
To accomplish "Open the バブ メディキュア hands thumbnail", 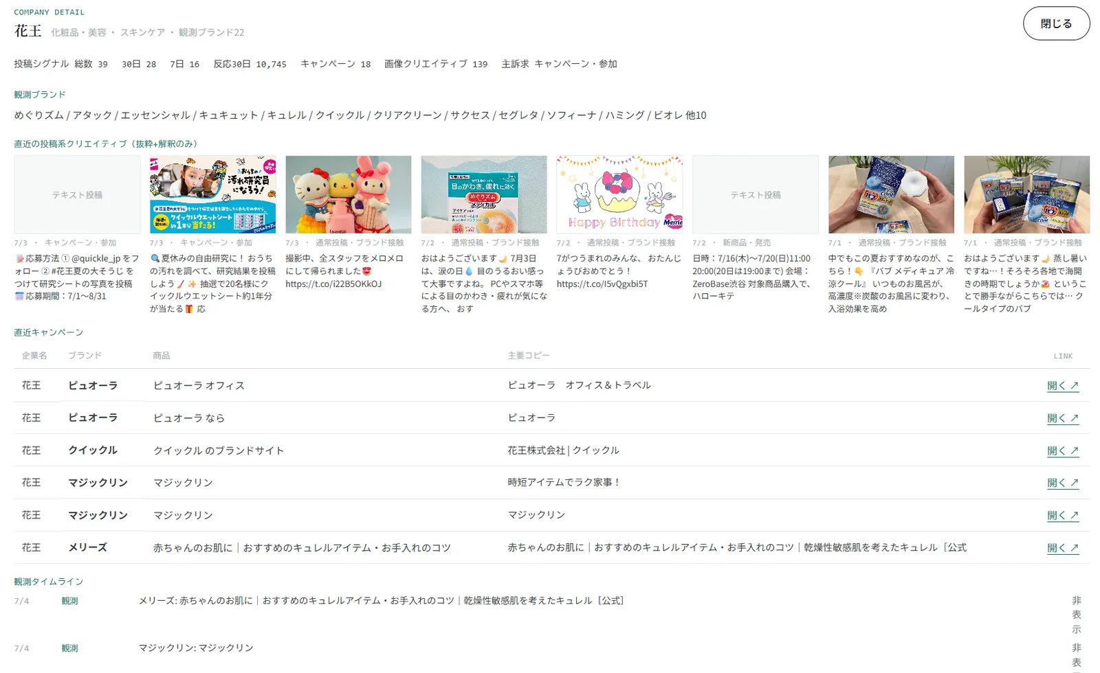I will pos(891,194).
